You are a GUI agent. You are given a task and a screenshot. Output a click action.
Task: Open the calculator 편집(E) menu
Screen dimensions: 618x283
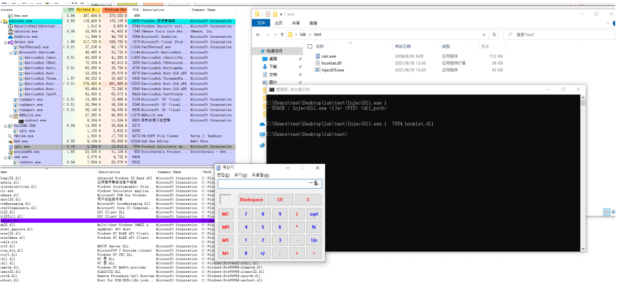(x=224, y=175)
